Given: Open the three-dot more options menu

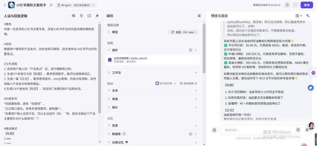Looking at the screenshot, I should click(x=296, y=5).
